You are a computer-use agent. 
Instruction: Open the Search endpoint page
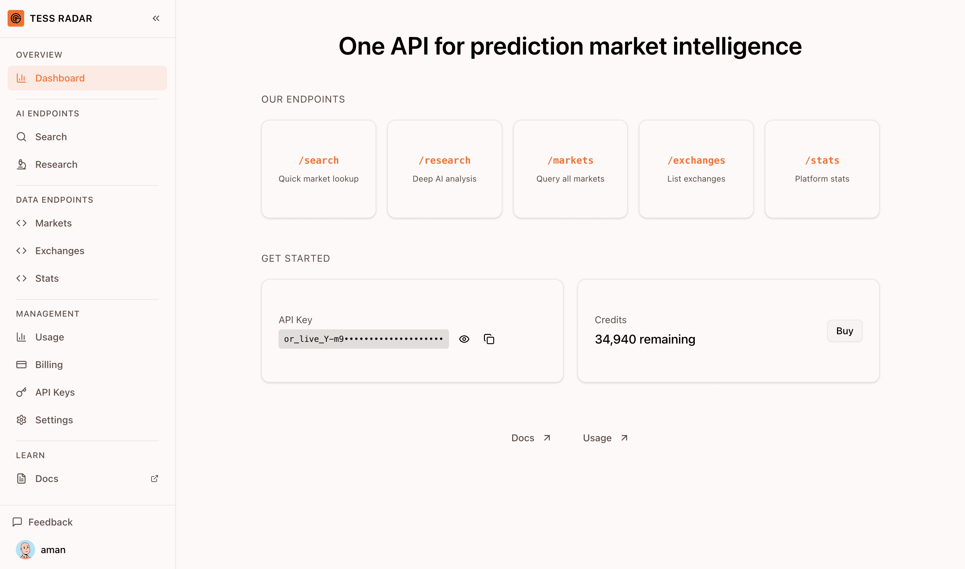pyautogui.click(x=51, y=137)
